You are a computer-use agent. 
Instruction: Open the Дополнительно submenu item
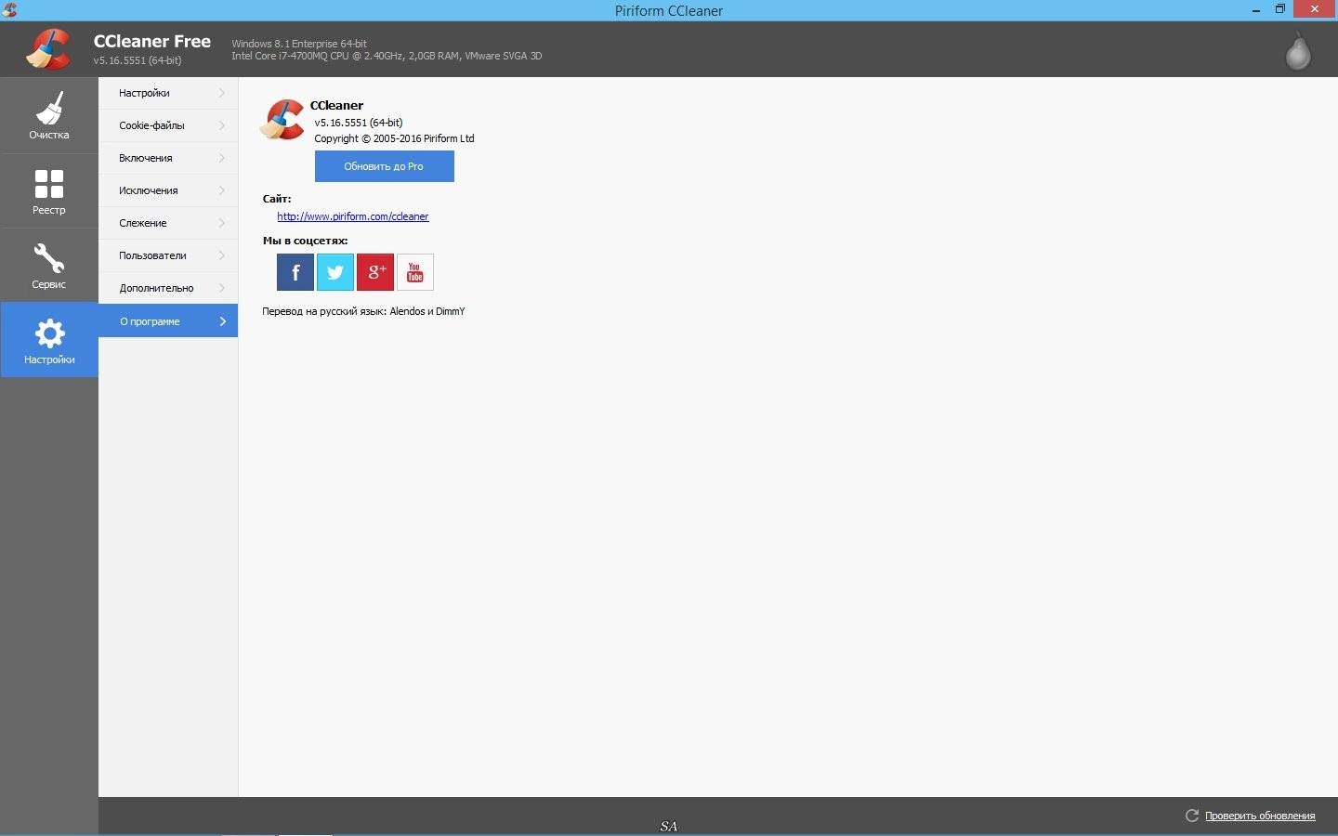[x=168, y=288]
